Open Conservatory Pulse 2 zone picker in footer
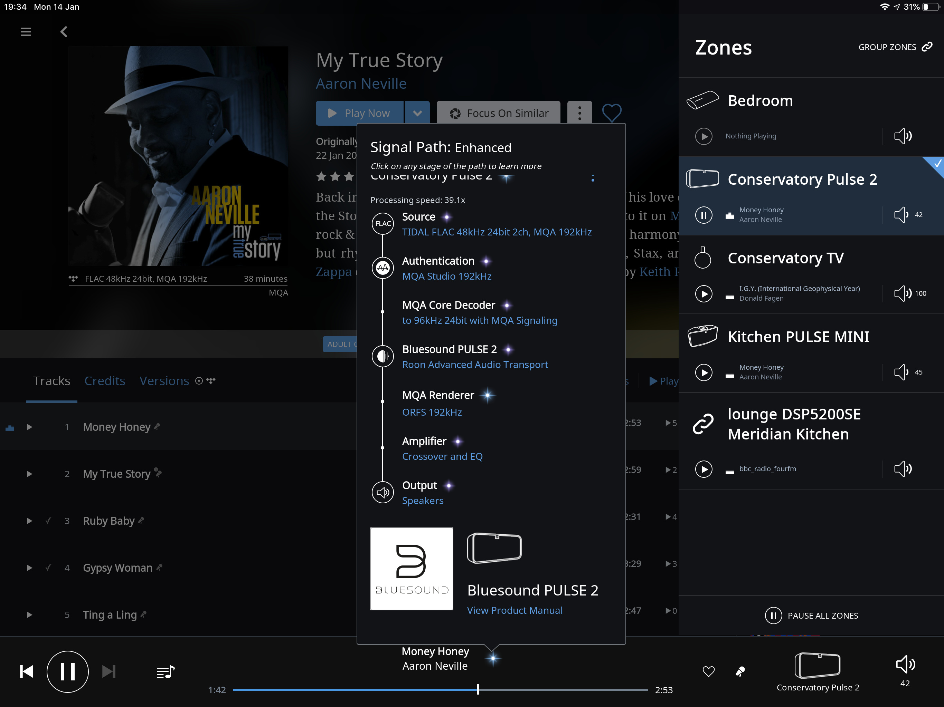The height and width of the screenshot is (707, 944). click(x=817, y=671)
